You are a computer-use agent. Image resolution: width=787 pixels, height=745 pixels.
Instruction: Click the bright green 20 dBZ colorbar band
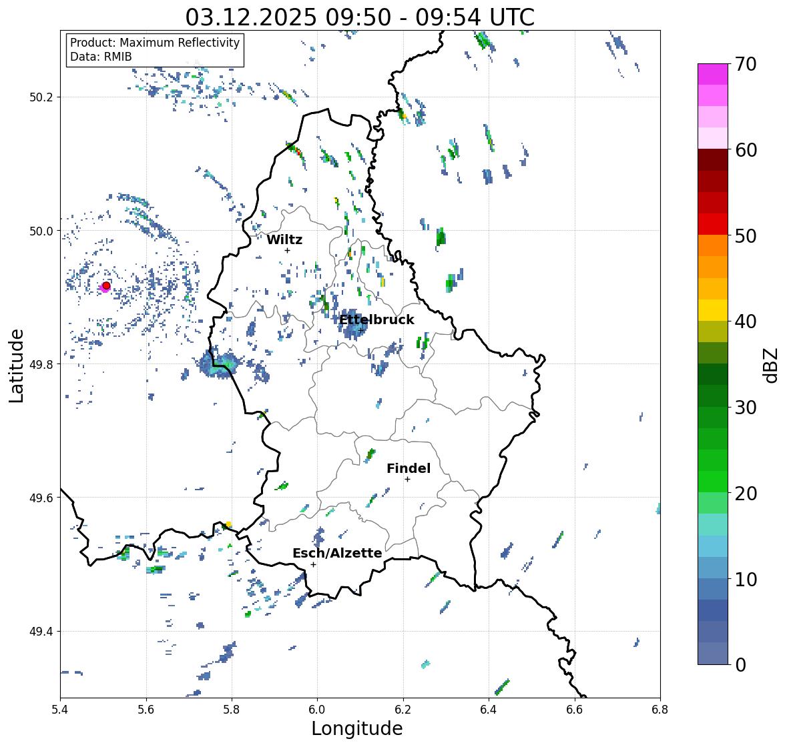tap(713, 482)
